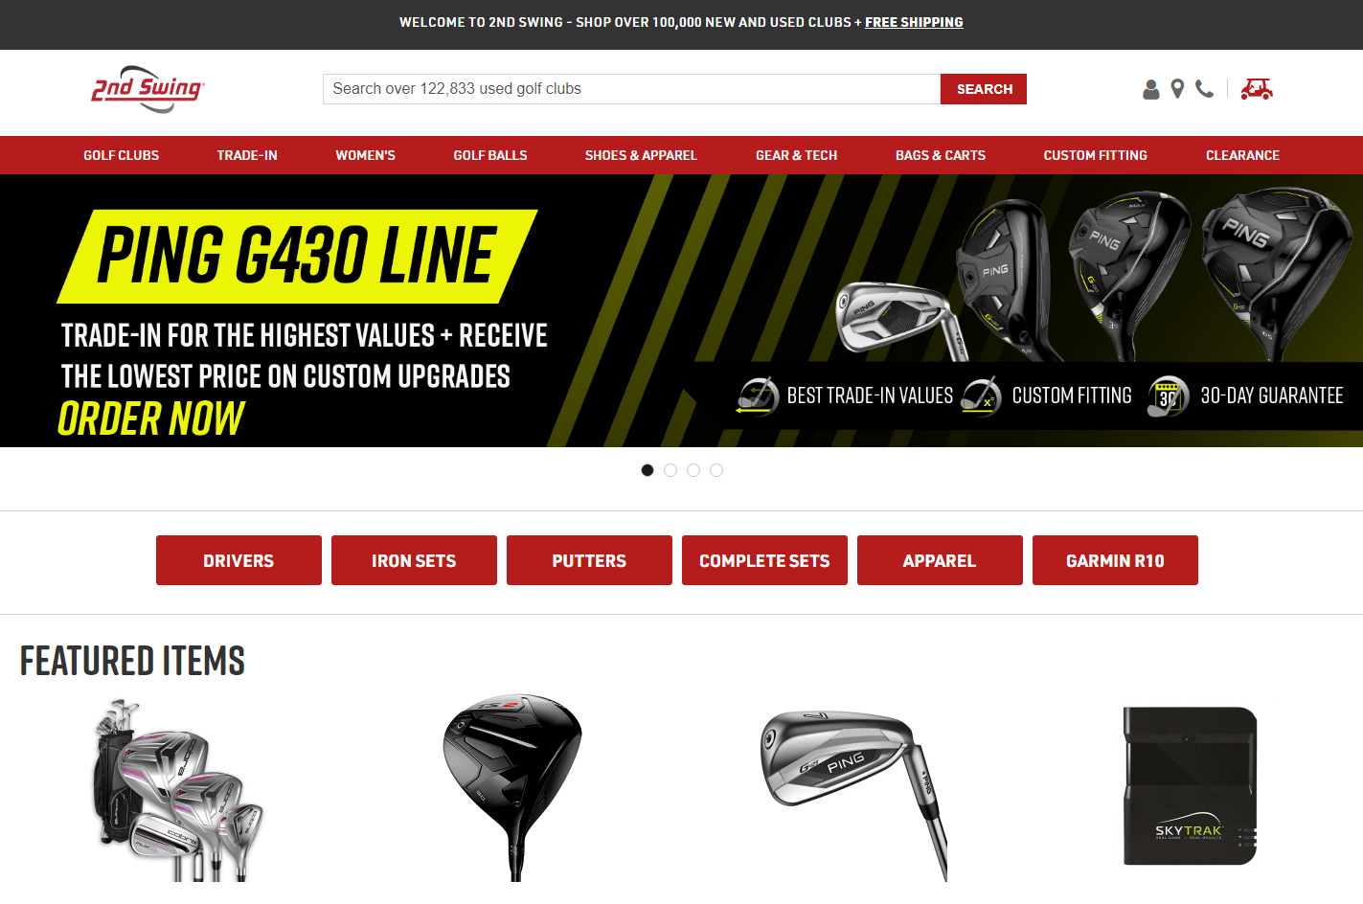1363x904 pixels.
Task: Select the second carousel slide dot
Action: tap(670, 470)
